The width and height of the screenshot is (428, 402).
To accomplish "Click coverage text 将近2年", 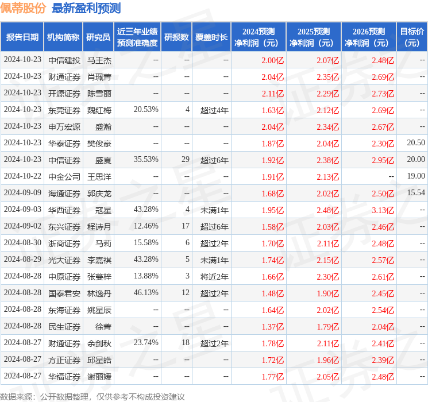I will coord(214,277).
